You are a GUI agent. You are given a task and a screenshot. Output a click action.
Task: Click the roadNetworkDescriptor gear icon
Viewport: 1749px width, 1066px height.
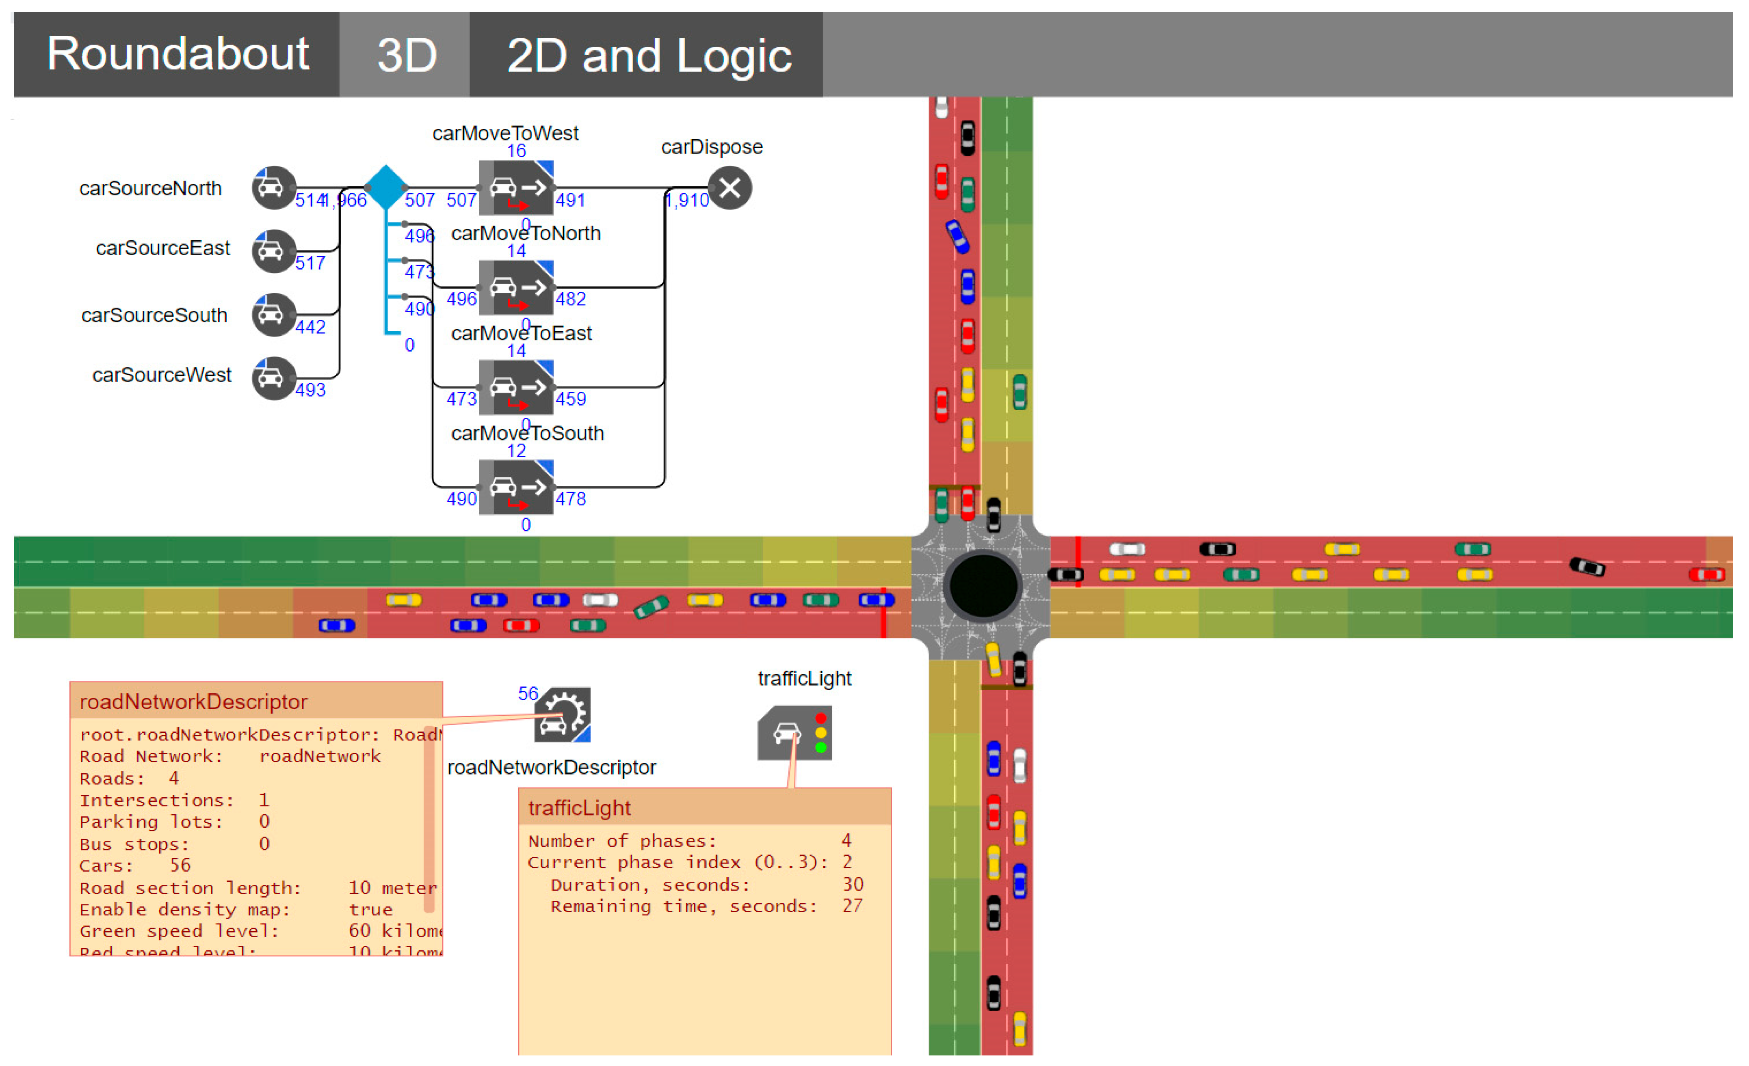[561, 714]
